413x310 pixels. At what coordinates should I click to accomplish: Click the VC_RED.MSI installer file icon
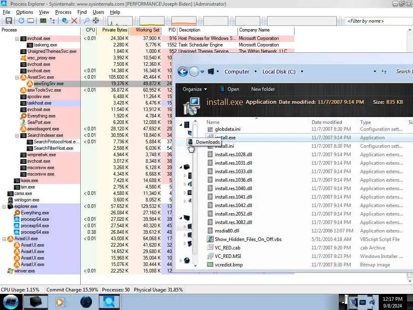pos(210,256)
